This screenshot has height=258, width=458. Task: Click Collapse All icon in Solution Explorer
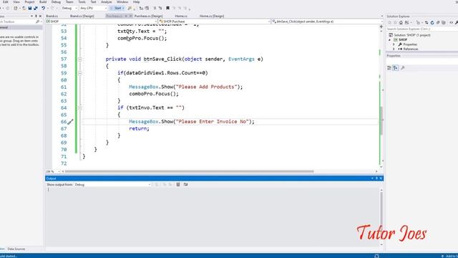(438, 22)
